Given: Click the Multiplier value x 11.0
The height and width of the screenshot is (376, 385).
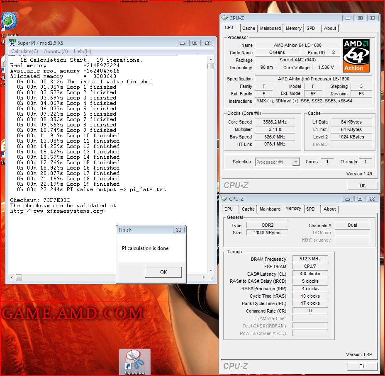Looking at the screenshot, I should click(275, 129).
